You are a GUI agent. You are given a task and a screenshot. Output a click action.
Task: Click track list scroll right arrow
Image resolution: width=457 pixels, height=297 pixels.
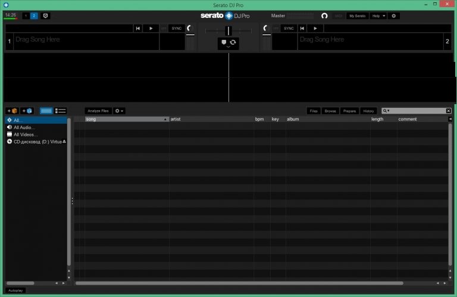[445, 283]
